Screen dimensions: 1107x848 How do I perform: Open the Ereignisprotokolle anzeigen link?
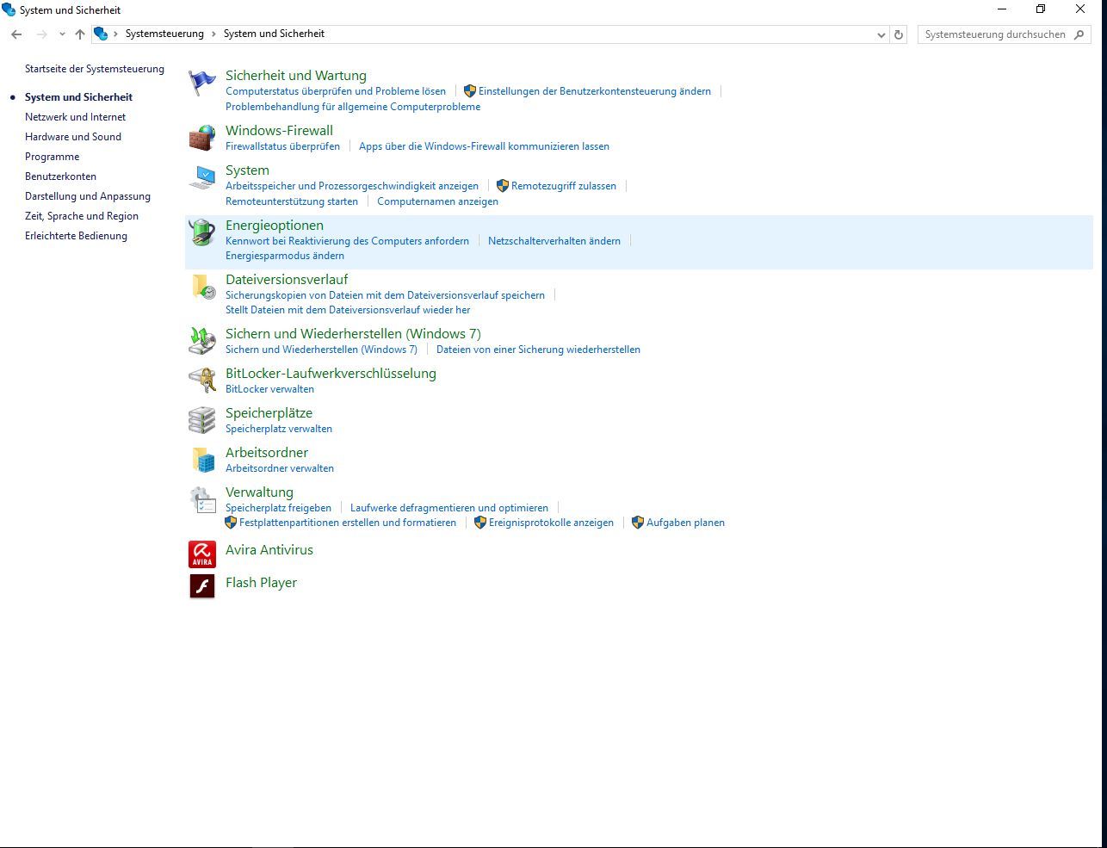551,523
